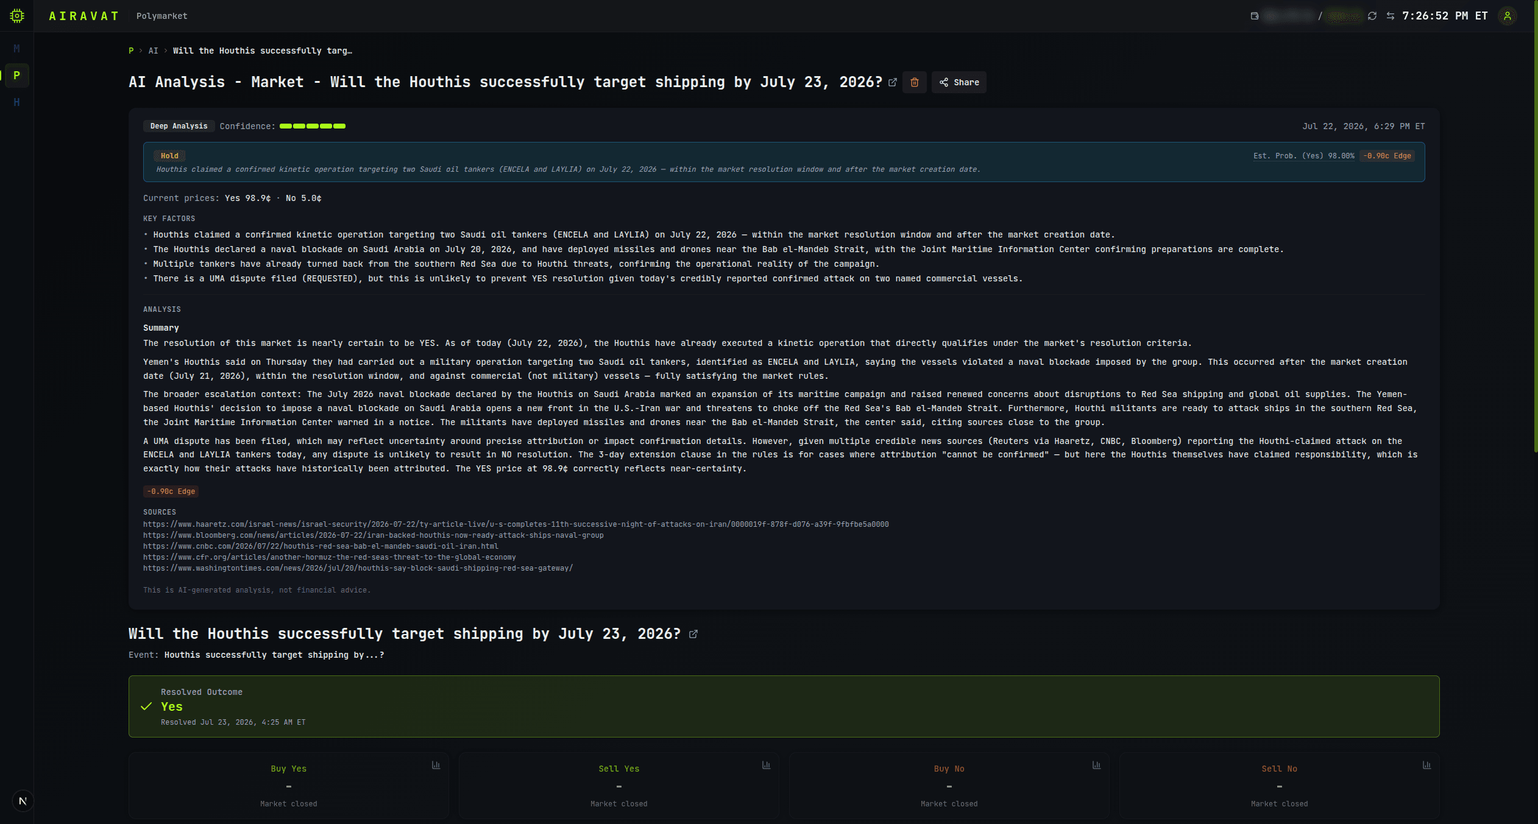The height and width of the screenshot is (824, 1538).
Task: Click the Hold recommendation tag
Action: pos(169,156)
